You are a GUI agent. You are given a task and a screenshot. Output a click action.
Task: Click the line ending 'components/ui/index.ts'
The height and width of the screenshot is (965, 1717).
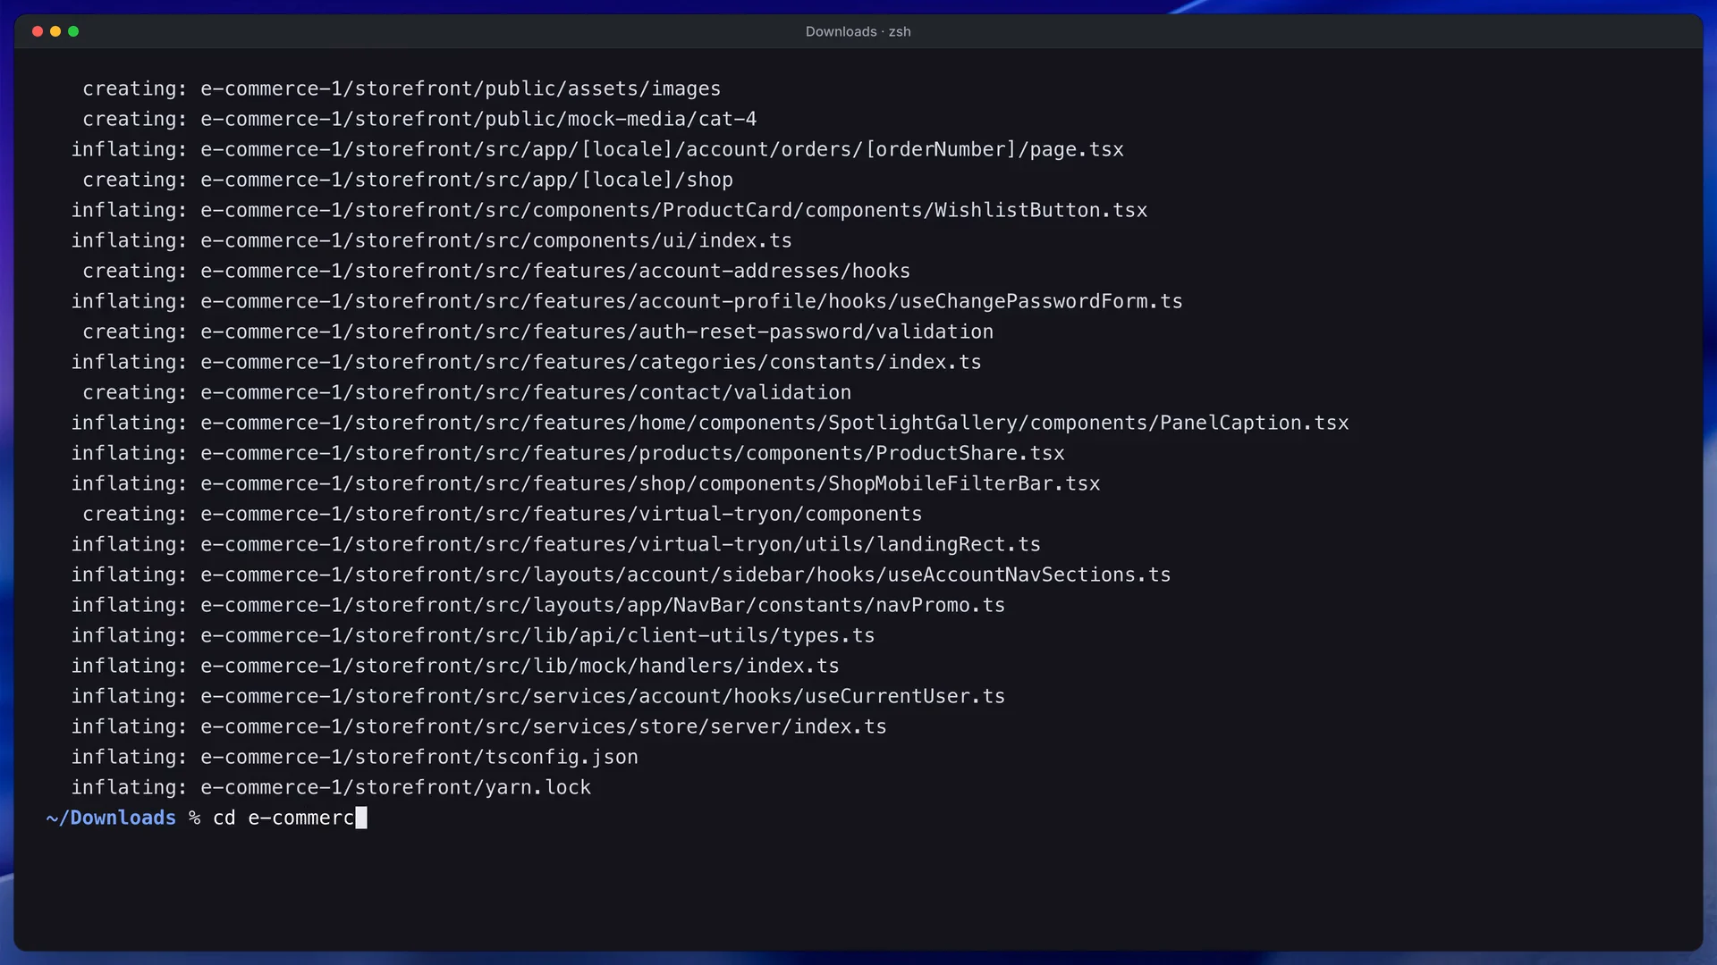point(431,240)
